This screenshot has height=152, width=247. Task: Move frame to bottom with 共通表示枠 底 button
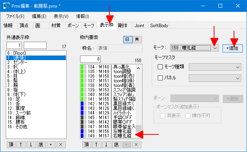(x=41, y=145)
